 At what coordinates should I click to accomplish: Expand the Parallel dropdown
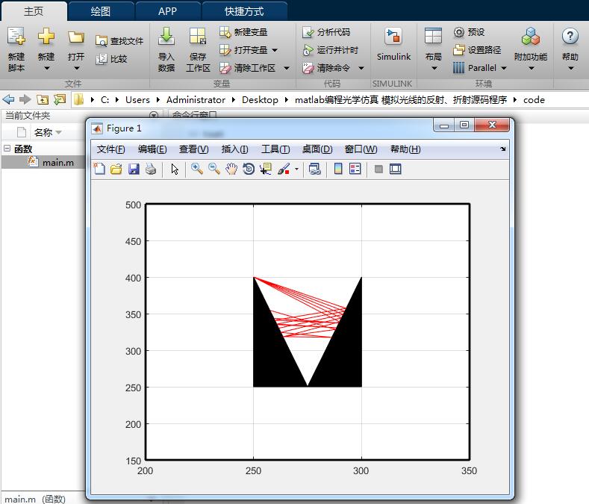(x=504, y=68)
